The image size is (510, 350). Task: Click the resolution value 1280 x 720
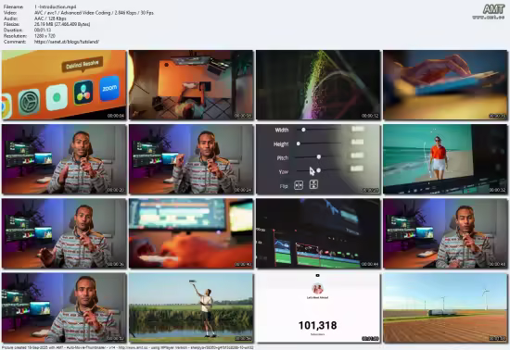click(x=45, y=36)
